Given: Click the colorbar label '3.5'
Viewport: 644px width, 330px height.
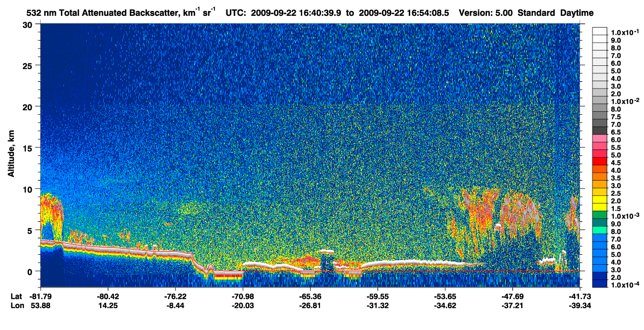Looking at the screenshot, I should tap(616, 179).
